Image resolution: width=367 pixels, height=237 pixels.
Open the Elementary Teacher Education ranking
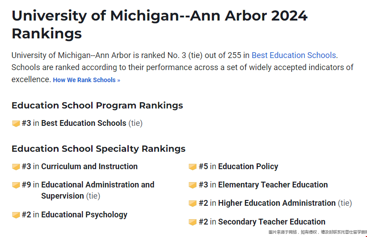tap(273, 185)
